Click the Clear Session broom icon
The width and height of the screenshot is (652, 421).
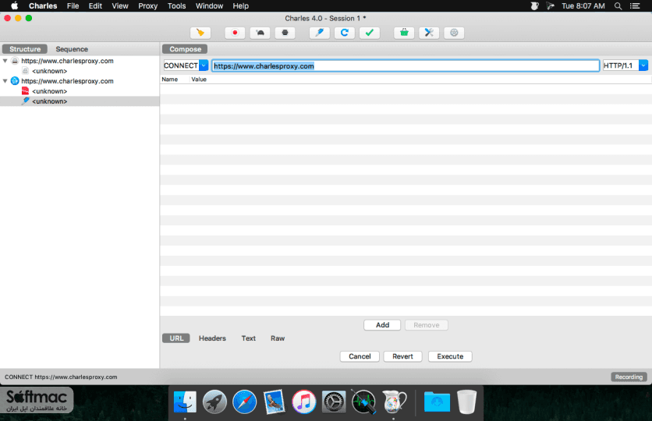click(200, 33)
